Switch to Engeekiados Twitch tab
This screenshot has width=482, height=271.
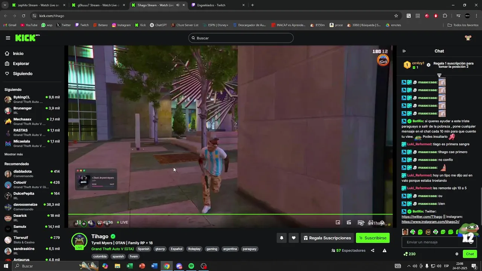[218, 5]
